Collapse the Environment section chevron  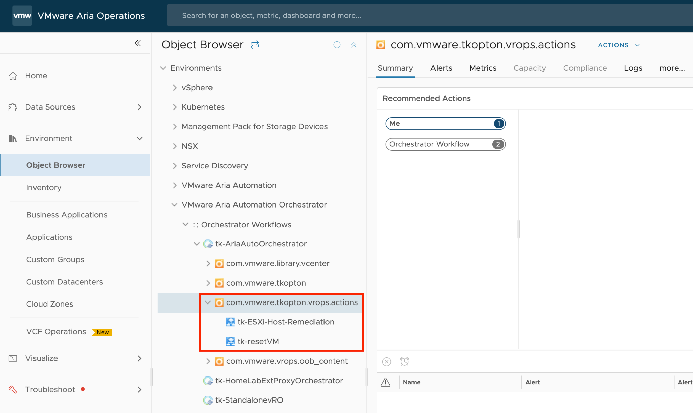[139, 138]
